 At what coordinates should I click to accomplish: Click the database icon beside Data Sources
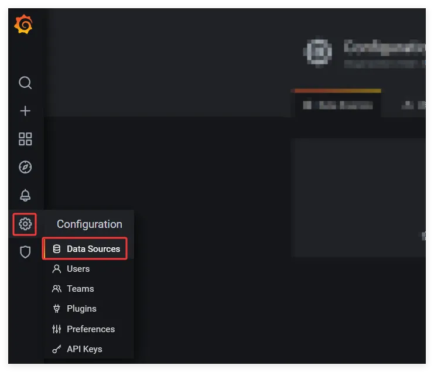click(57, 249)
